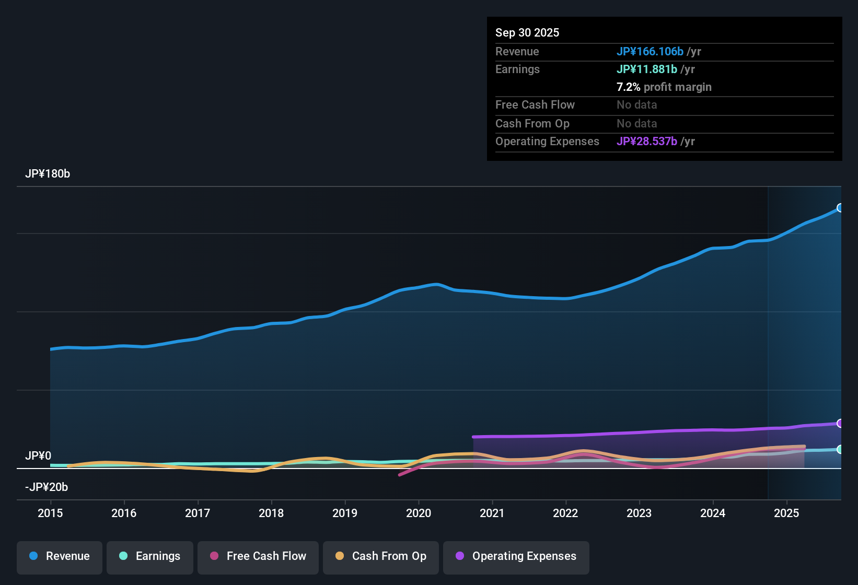Screen dimensions: 858x585
Task: Select the Operating Expenses endpoint circle marker
Action: [x=840, y=422]
